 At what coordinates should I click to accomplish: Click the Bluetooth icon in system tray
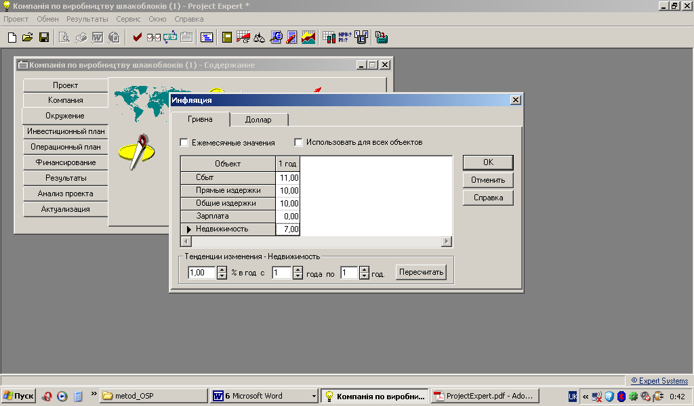click(621, 397)
